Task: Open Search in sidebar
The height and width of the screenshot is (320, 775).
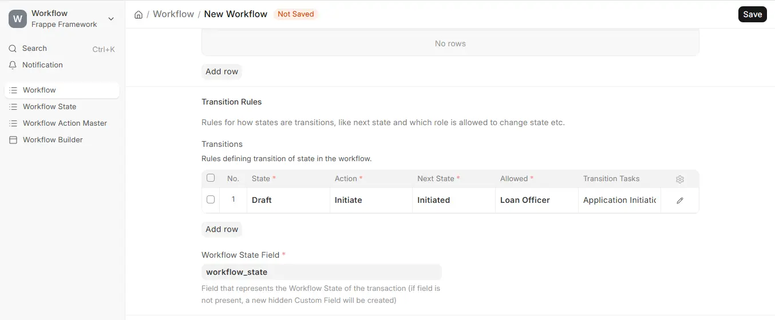Action: (x=62, y=49)
